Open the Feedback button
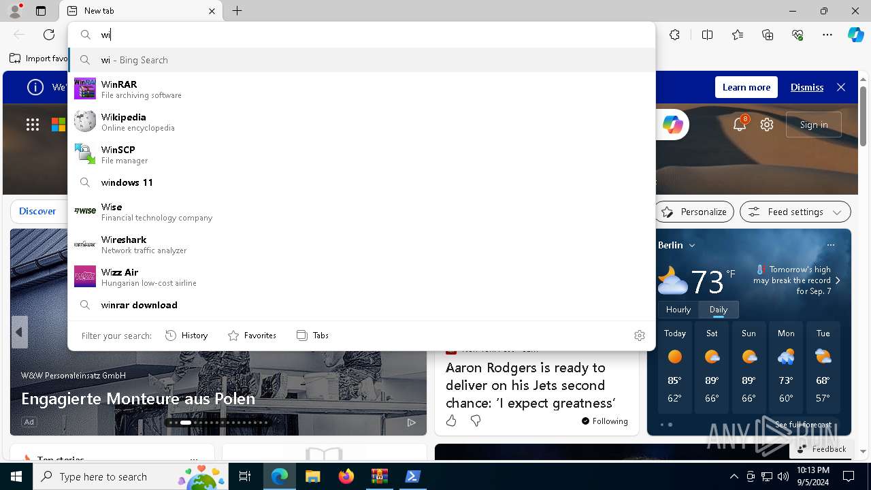Image resolution: width=871 pixels, height=490 pixels. tap(821, 449)
